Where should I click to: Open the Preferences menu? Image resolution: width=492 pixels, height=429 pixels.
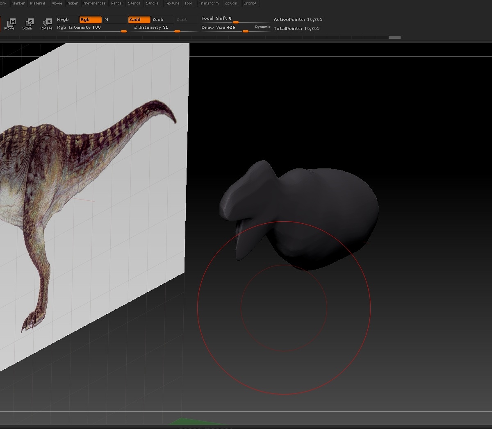click(x=94, y=3)
